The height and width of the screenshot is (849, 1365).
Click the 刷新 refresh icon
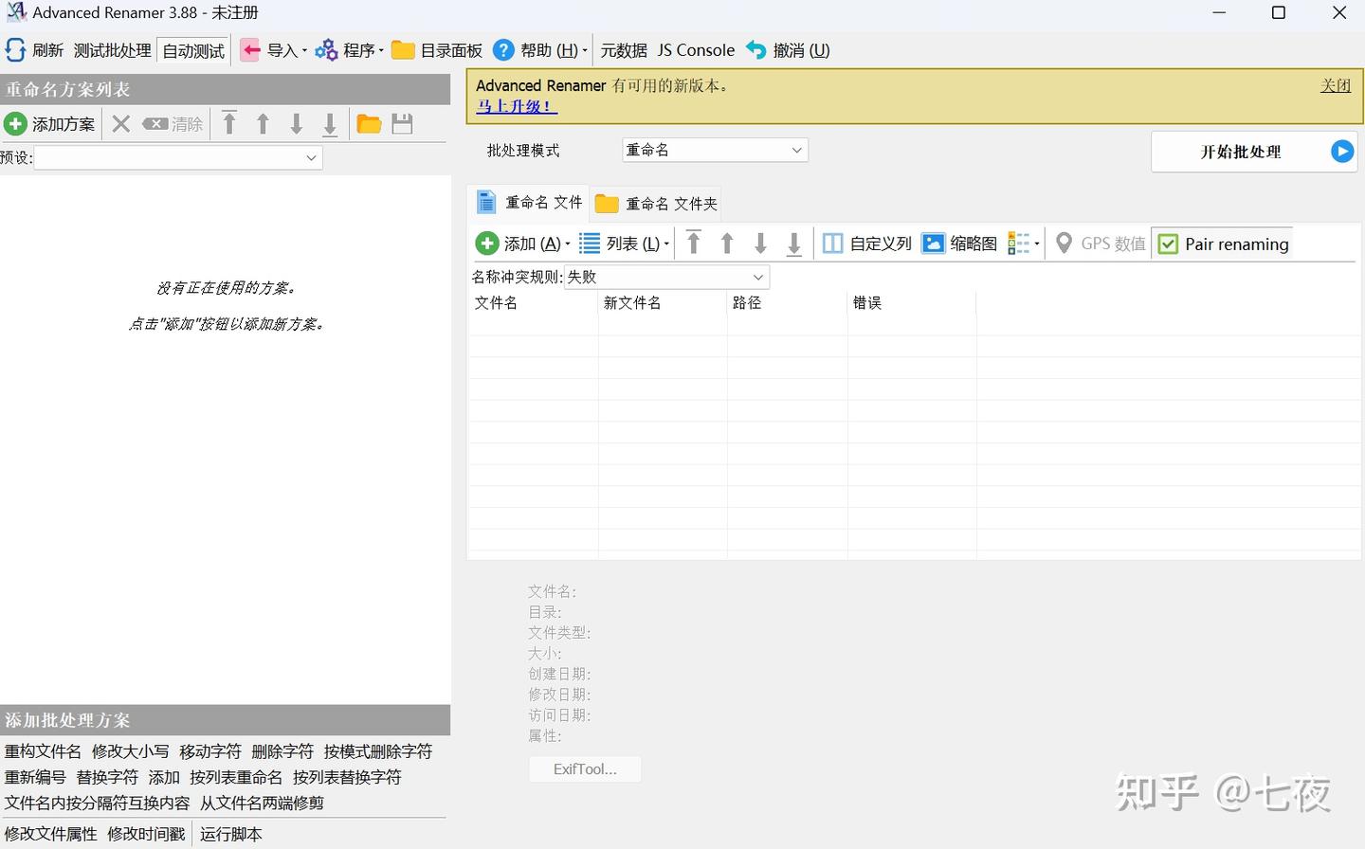pos(15,50)
